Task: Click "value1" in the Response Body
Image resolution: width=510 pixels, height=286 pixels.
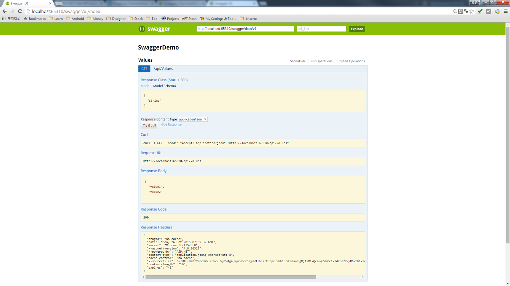Action: [x=156, y=187]
